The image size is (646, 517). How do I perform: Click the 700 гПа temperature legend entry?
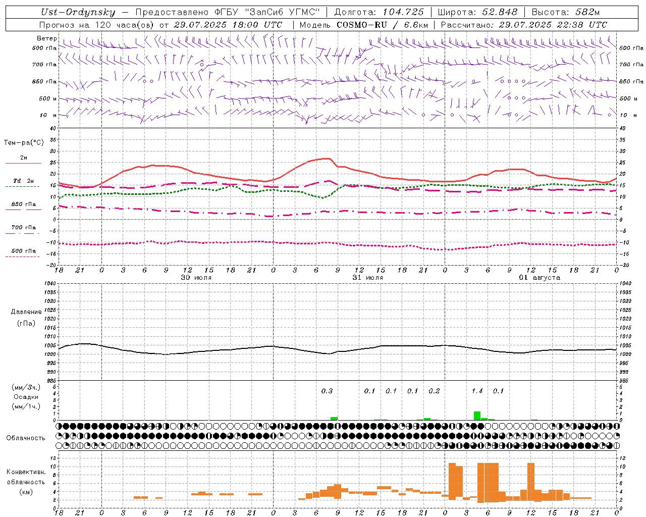pyautogui.click(x=23, y=228)
